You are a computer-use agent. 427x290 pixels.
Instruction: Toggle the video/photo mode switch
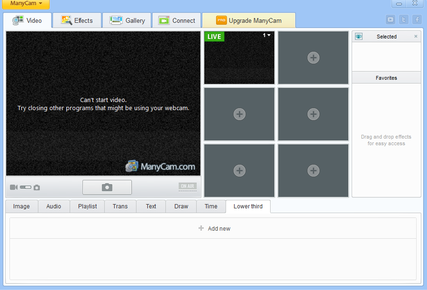(26, 187)
